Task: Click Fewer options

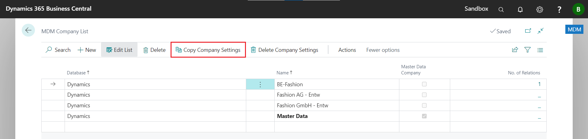Action: point(383,50)
